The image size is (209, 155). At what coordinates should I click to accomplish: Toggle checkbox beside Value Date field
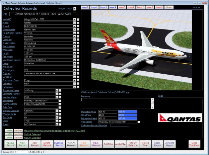[x=139, y=122]
